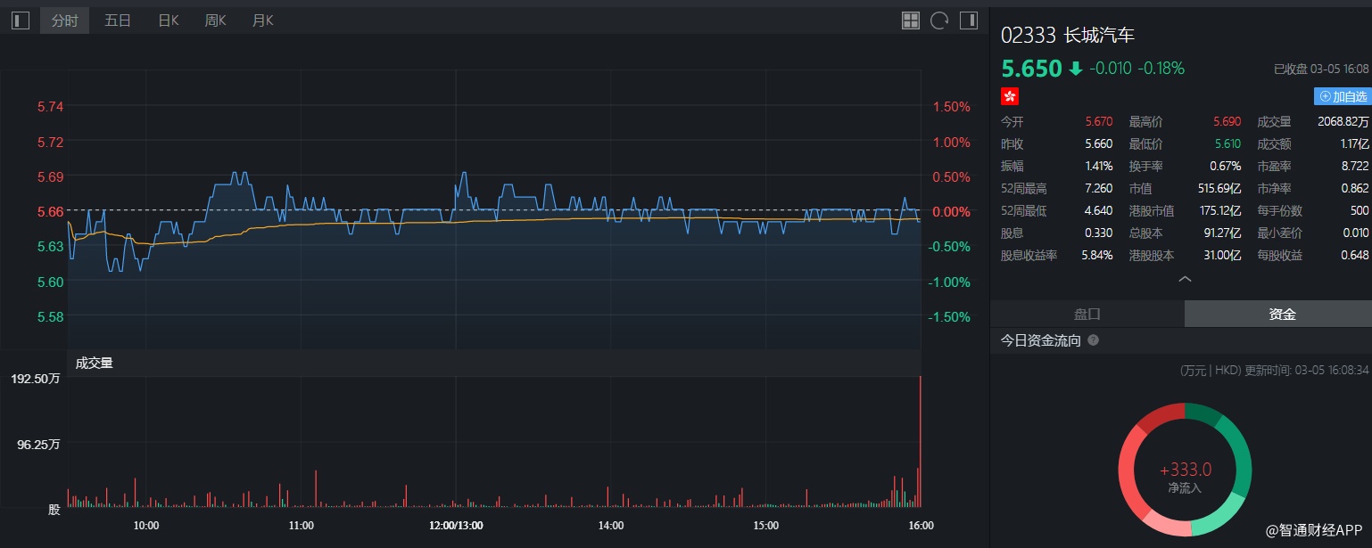The image size is (1372, 548).
Task: Switch to the 盘口 tab
Action: tap(1087, 314)
